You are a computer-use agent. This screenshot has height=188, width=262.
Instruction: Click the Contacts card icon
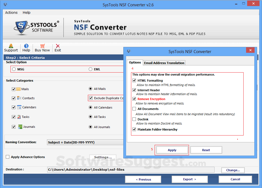[x=19, y=98]
